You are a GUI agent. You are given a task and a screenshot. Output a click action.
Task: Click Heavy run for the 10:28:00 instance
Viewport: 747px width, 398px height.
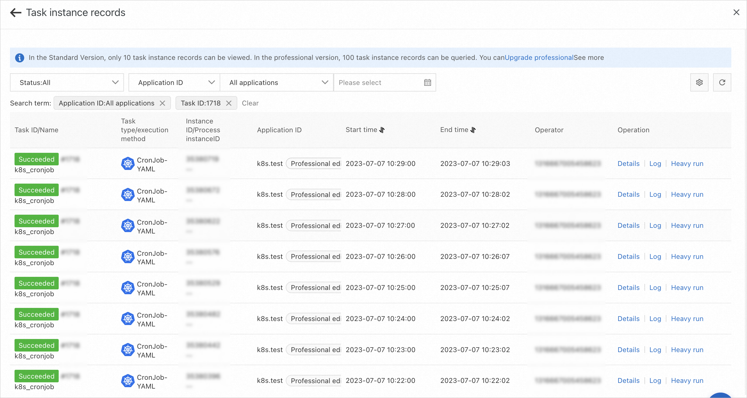[x=687, y=194]
